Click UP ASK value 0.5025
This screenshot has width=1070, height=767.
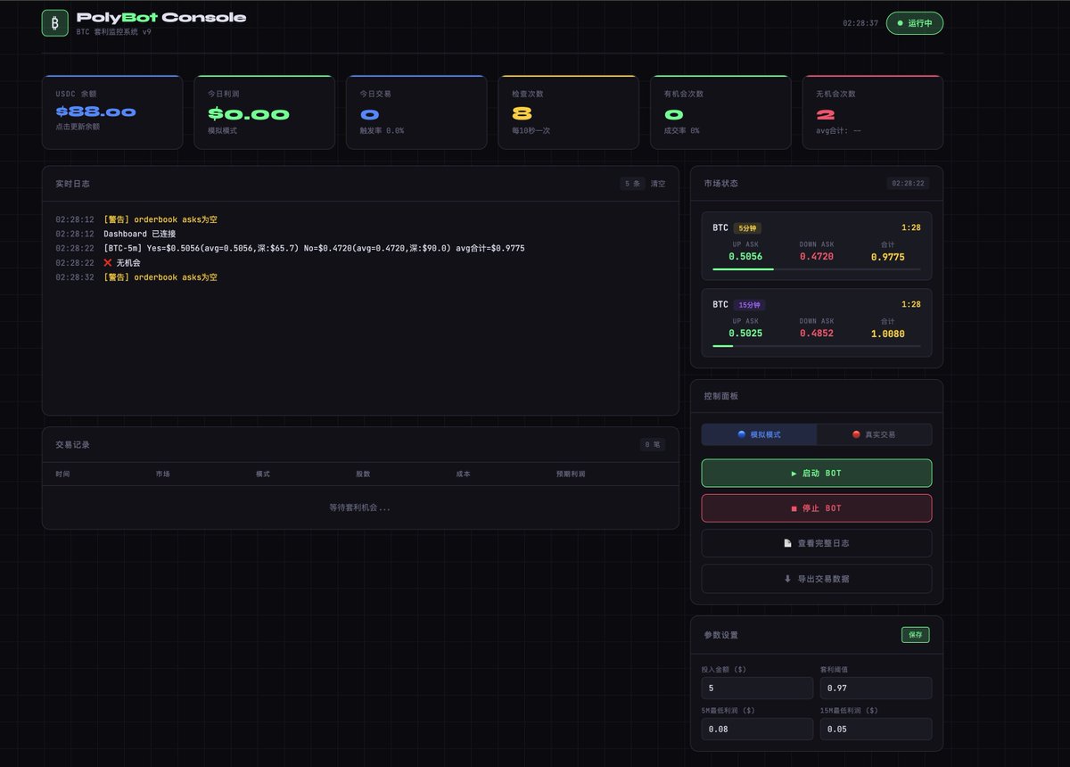(x=745, y=334)
